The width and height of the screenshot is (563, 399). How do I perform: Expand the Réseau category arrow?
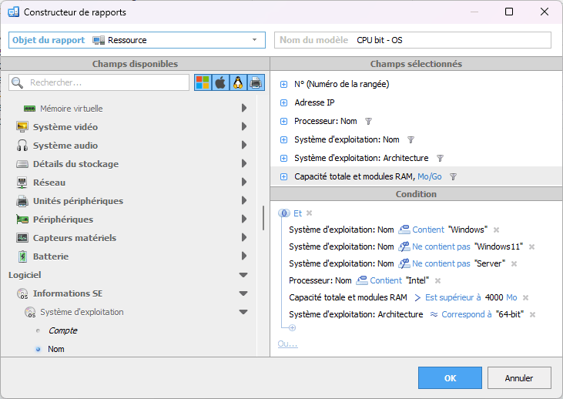click(243, 183)
